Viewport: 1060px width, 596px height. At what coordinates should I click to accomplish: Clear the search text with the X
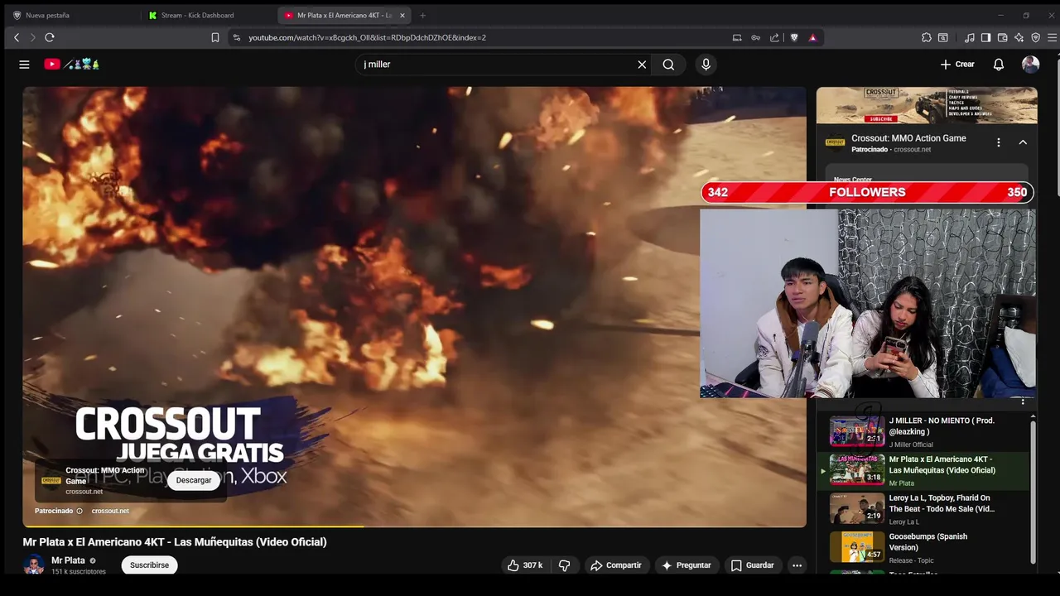[x=642, y=65]
